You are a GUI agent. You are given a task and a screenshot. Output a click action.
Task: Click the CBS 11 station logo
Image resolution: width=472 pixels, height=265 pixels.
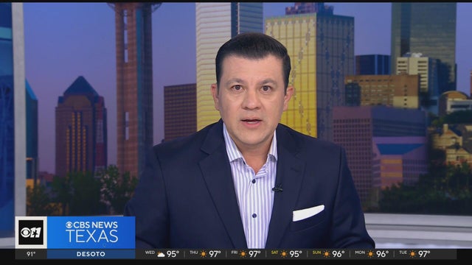click(31, 233)
